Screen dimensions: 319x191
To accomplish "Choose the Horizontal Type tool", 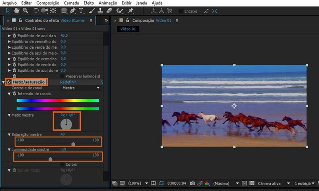I will click(x=81, y=11).
